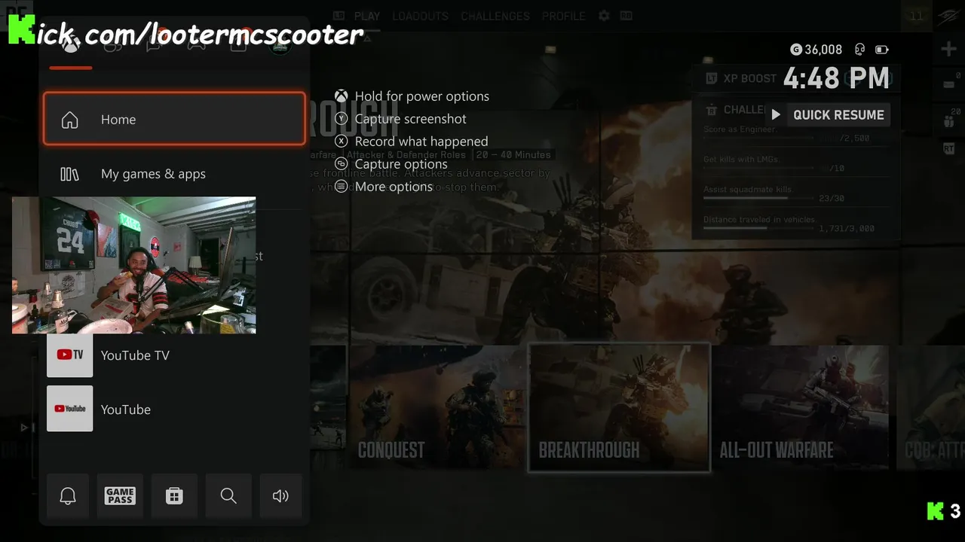Select the All-Out Warfare mode card
965x542 pixels.
(801, 406)
